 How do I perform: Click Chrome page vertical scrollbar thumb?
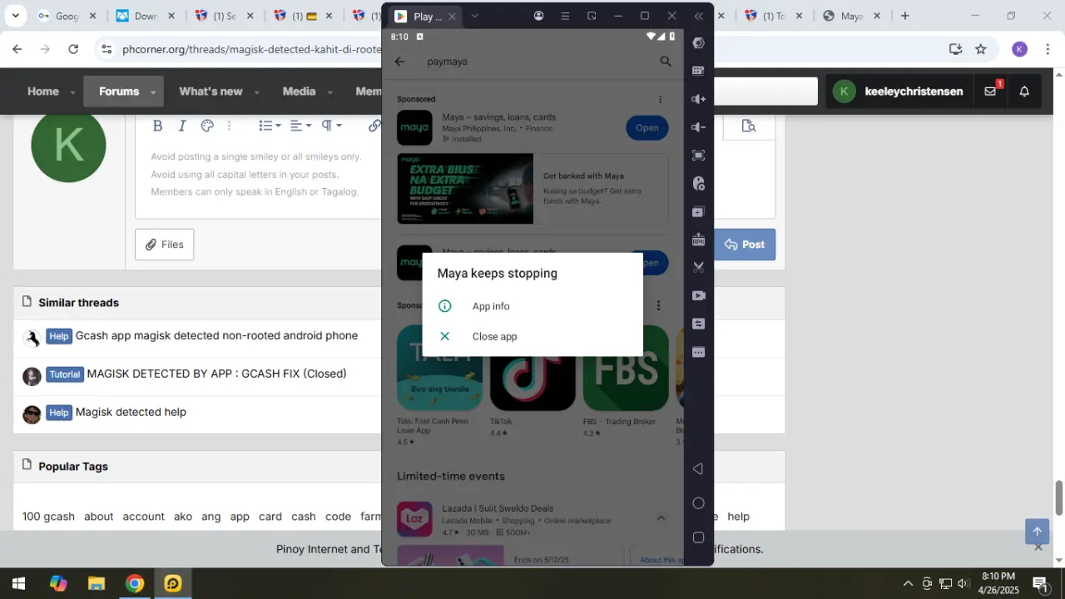(x=1059, y=498)
